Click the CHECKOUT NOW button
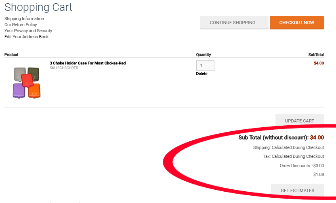The height and width of the screenshot is (203, 336). coord(296,23)
